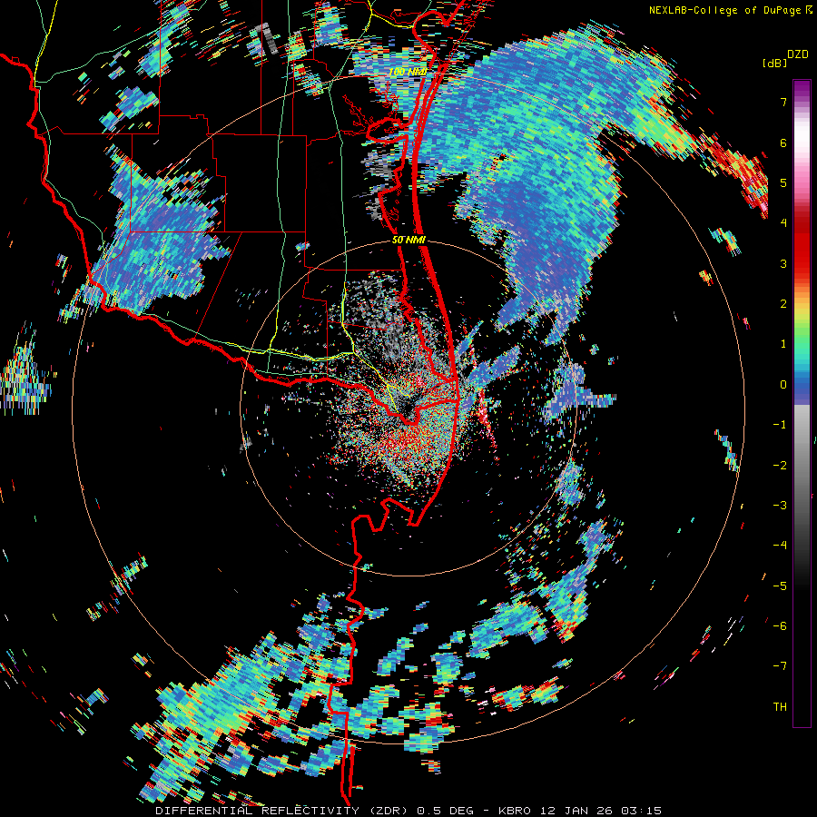Image resolution: width=817 pixels, height=817 pixels.
Task: Click the DIFFERENTIAL REFLECTIVITY (ZDR) caption text
Action: 284,811
